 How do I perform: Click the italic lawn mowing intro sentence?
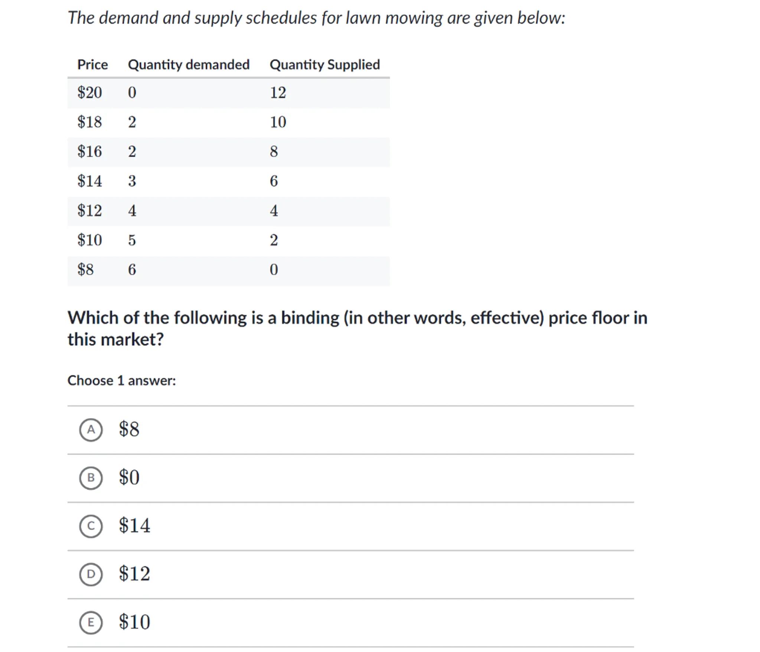pos(316,18)
